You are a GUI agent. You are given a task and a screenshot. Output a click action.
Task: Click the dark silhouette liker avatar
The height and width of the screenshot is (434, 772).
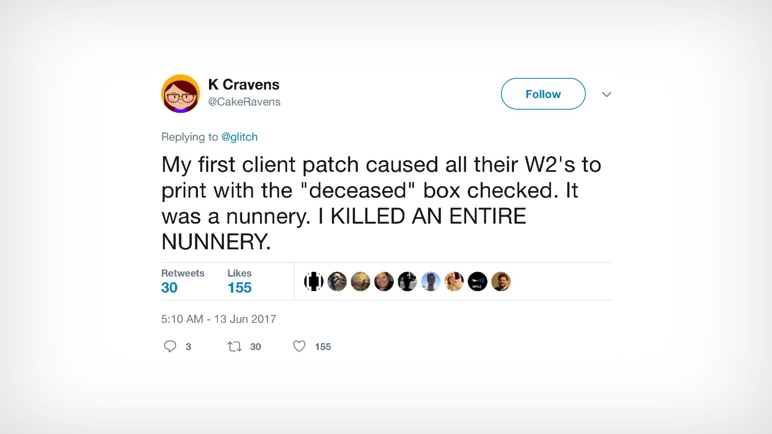407,281
